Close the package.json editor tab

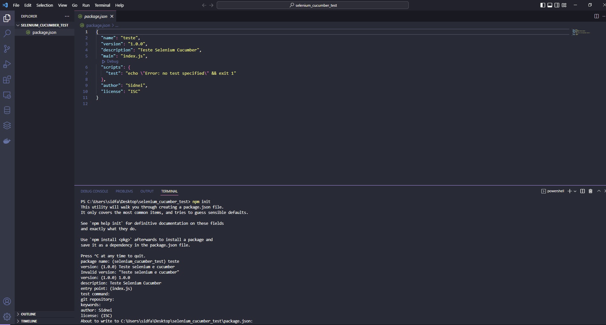click(x=112, y=16)
